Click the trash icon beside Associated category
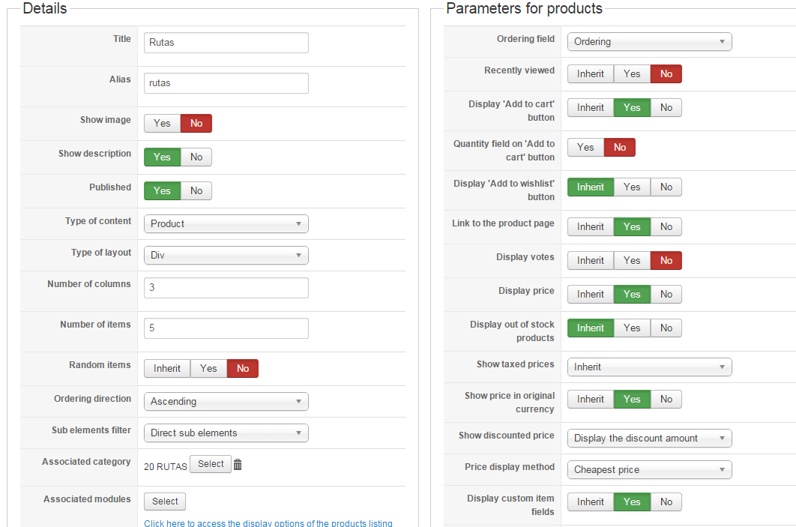The image size is (796, 527). (x=238, y=465)
